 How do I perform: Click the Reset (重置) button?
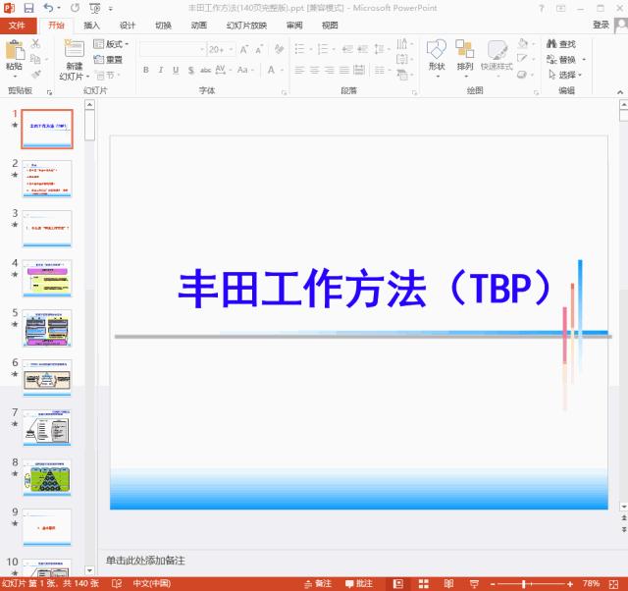tap(108, 59)
